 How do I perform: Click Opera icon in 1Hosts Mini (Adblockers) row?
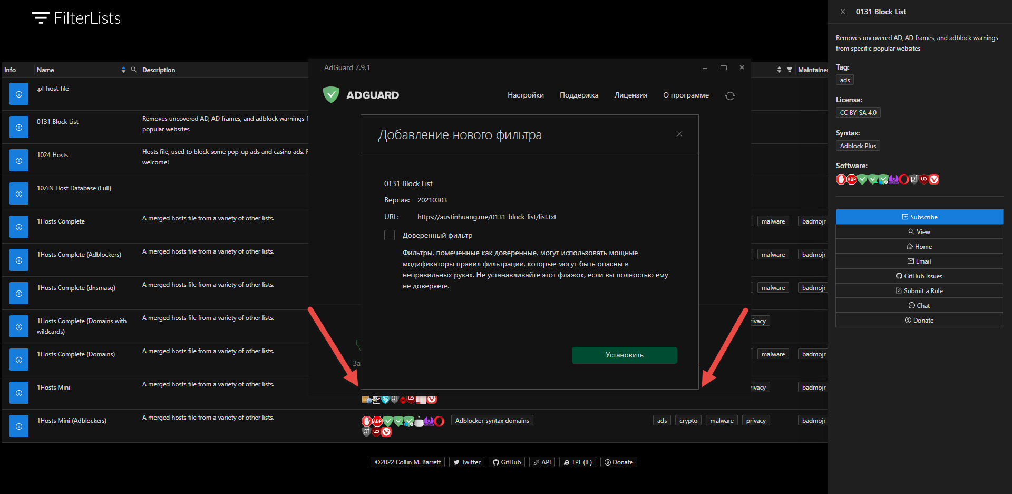[x=439, y=421]
